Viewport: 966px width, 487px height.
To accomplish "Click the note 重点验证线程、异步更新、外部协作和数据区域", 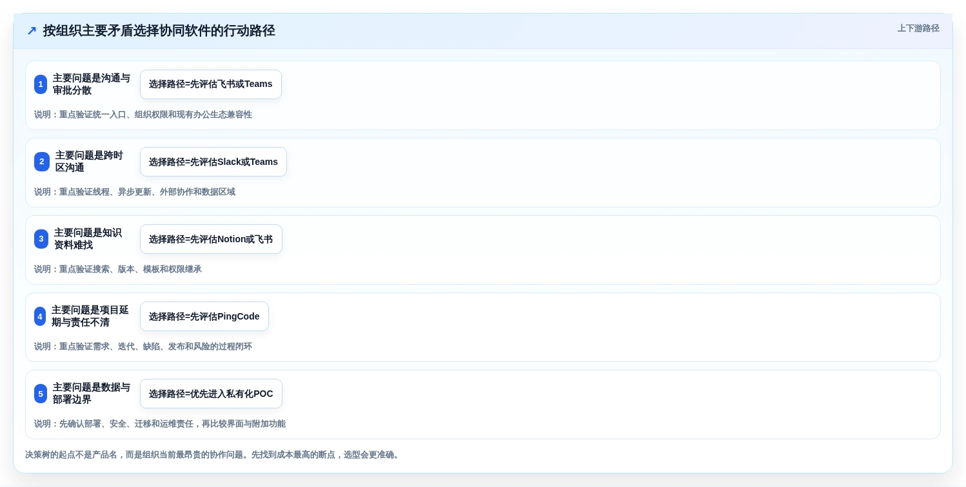I will (147, 192).
